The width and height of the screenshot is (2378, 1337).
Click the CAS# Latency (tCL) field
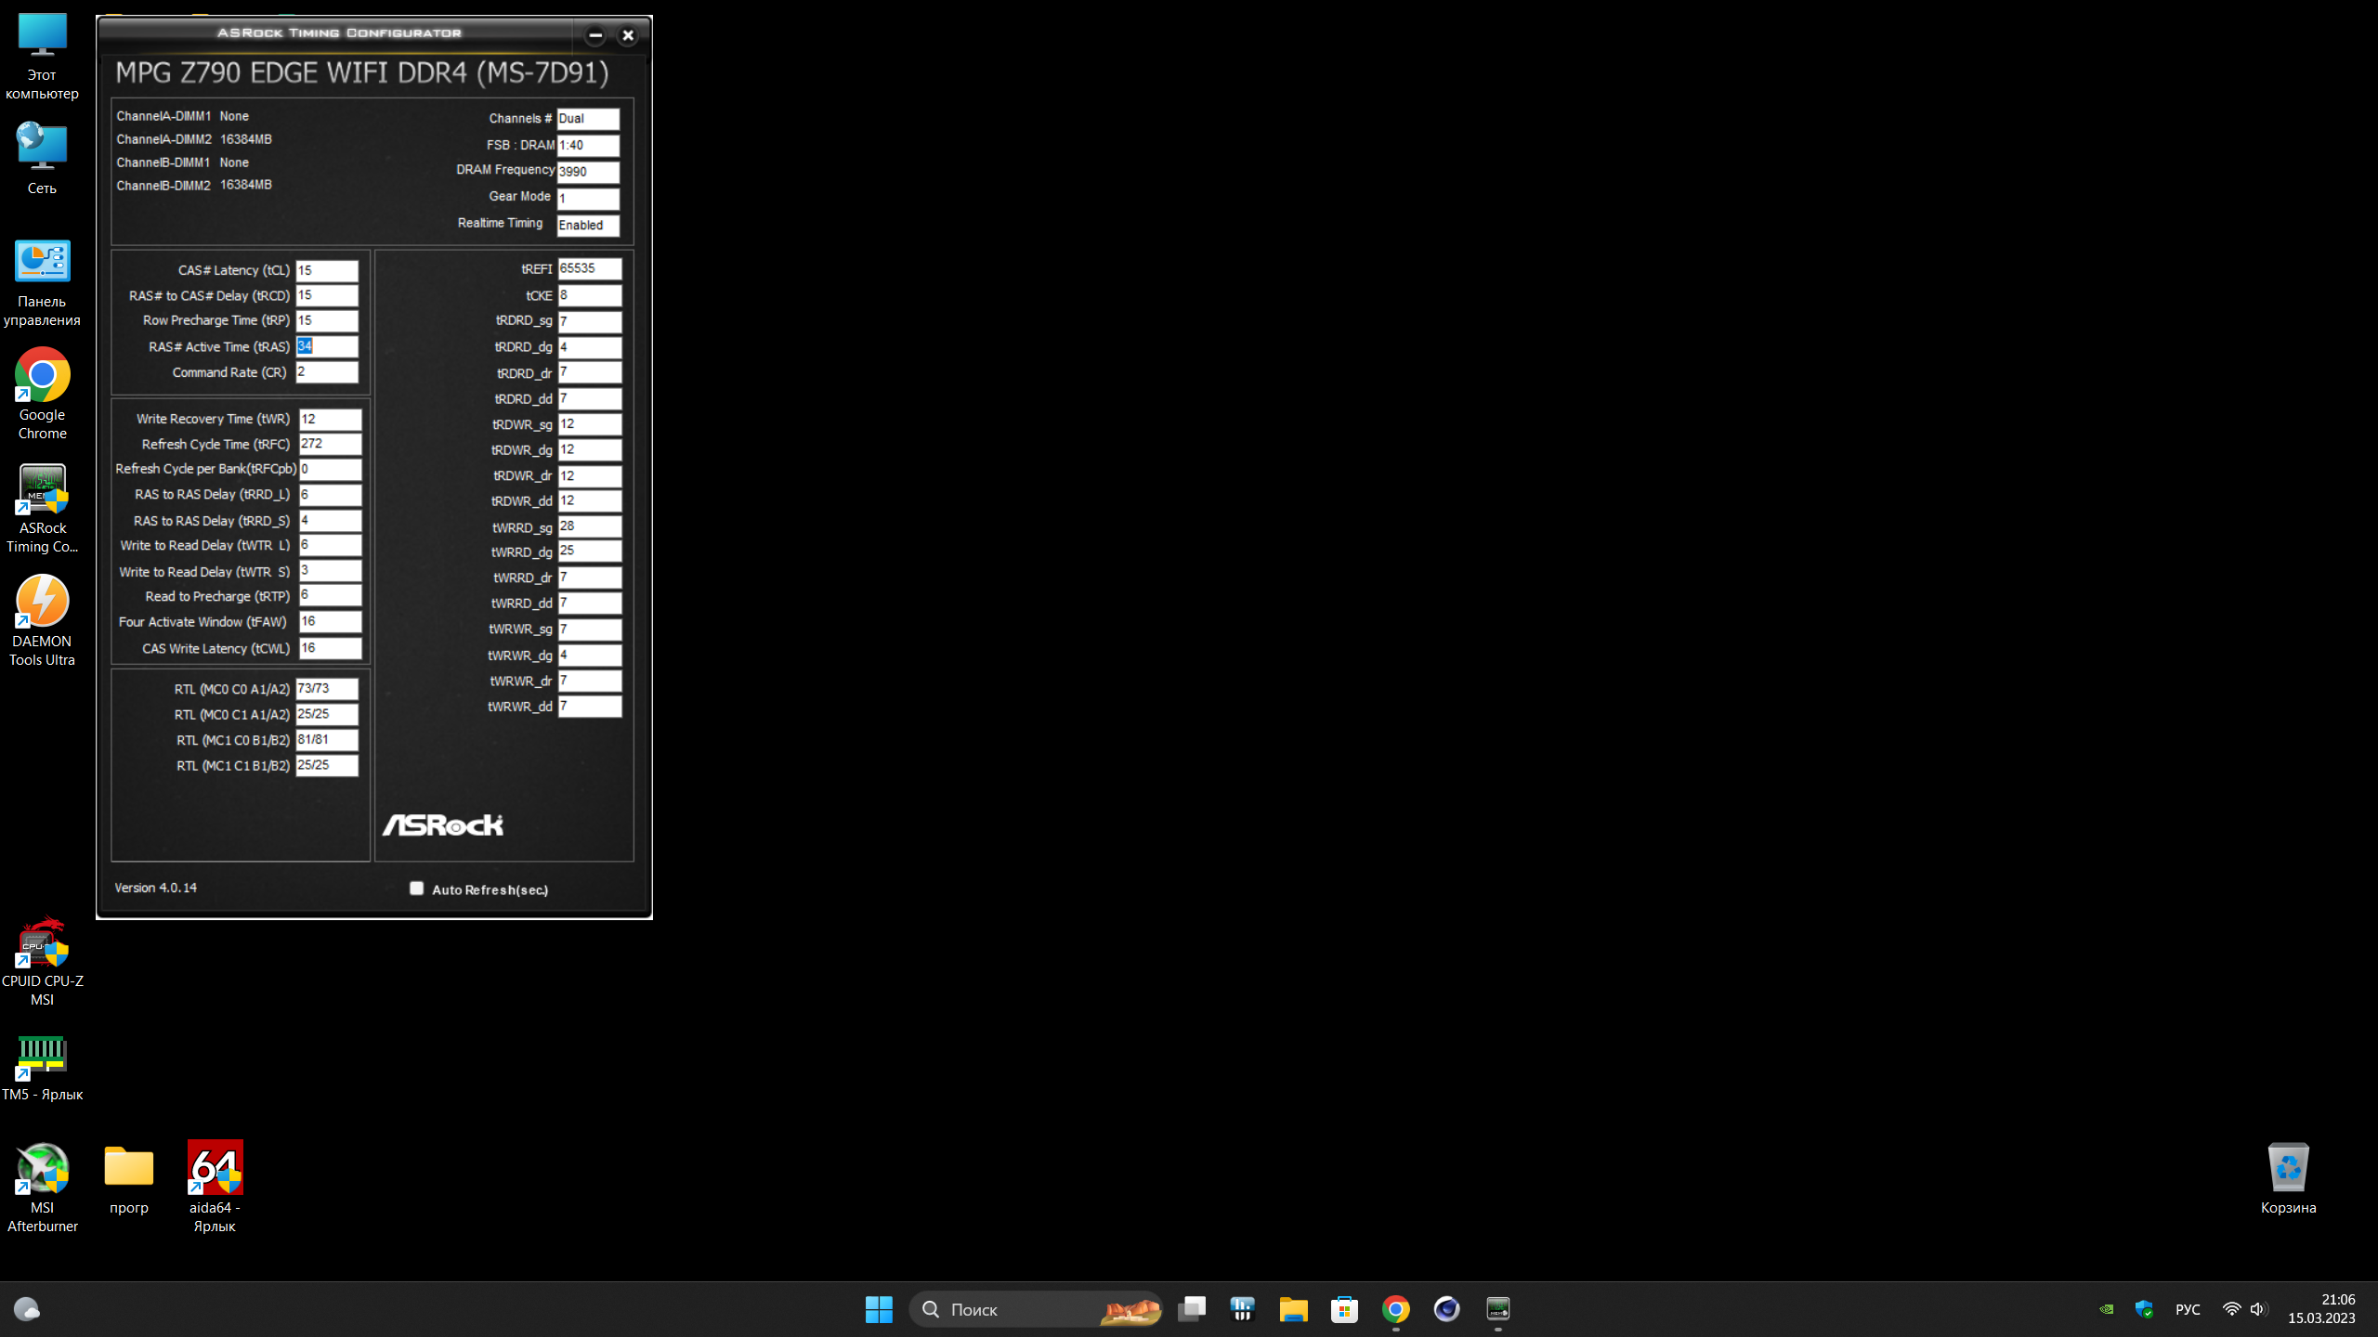point(327,270)
